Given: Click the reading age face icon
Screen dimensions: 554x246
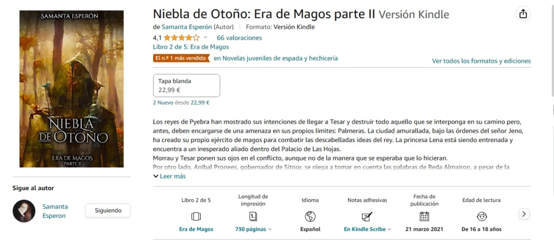Looking at the screenshot, I should (x=481, y=216).
